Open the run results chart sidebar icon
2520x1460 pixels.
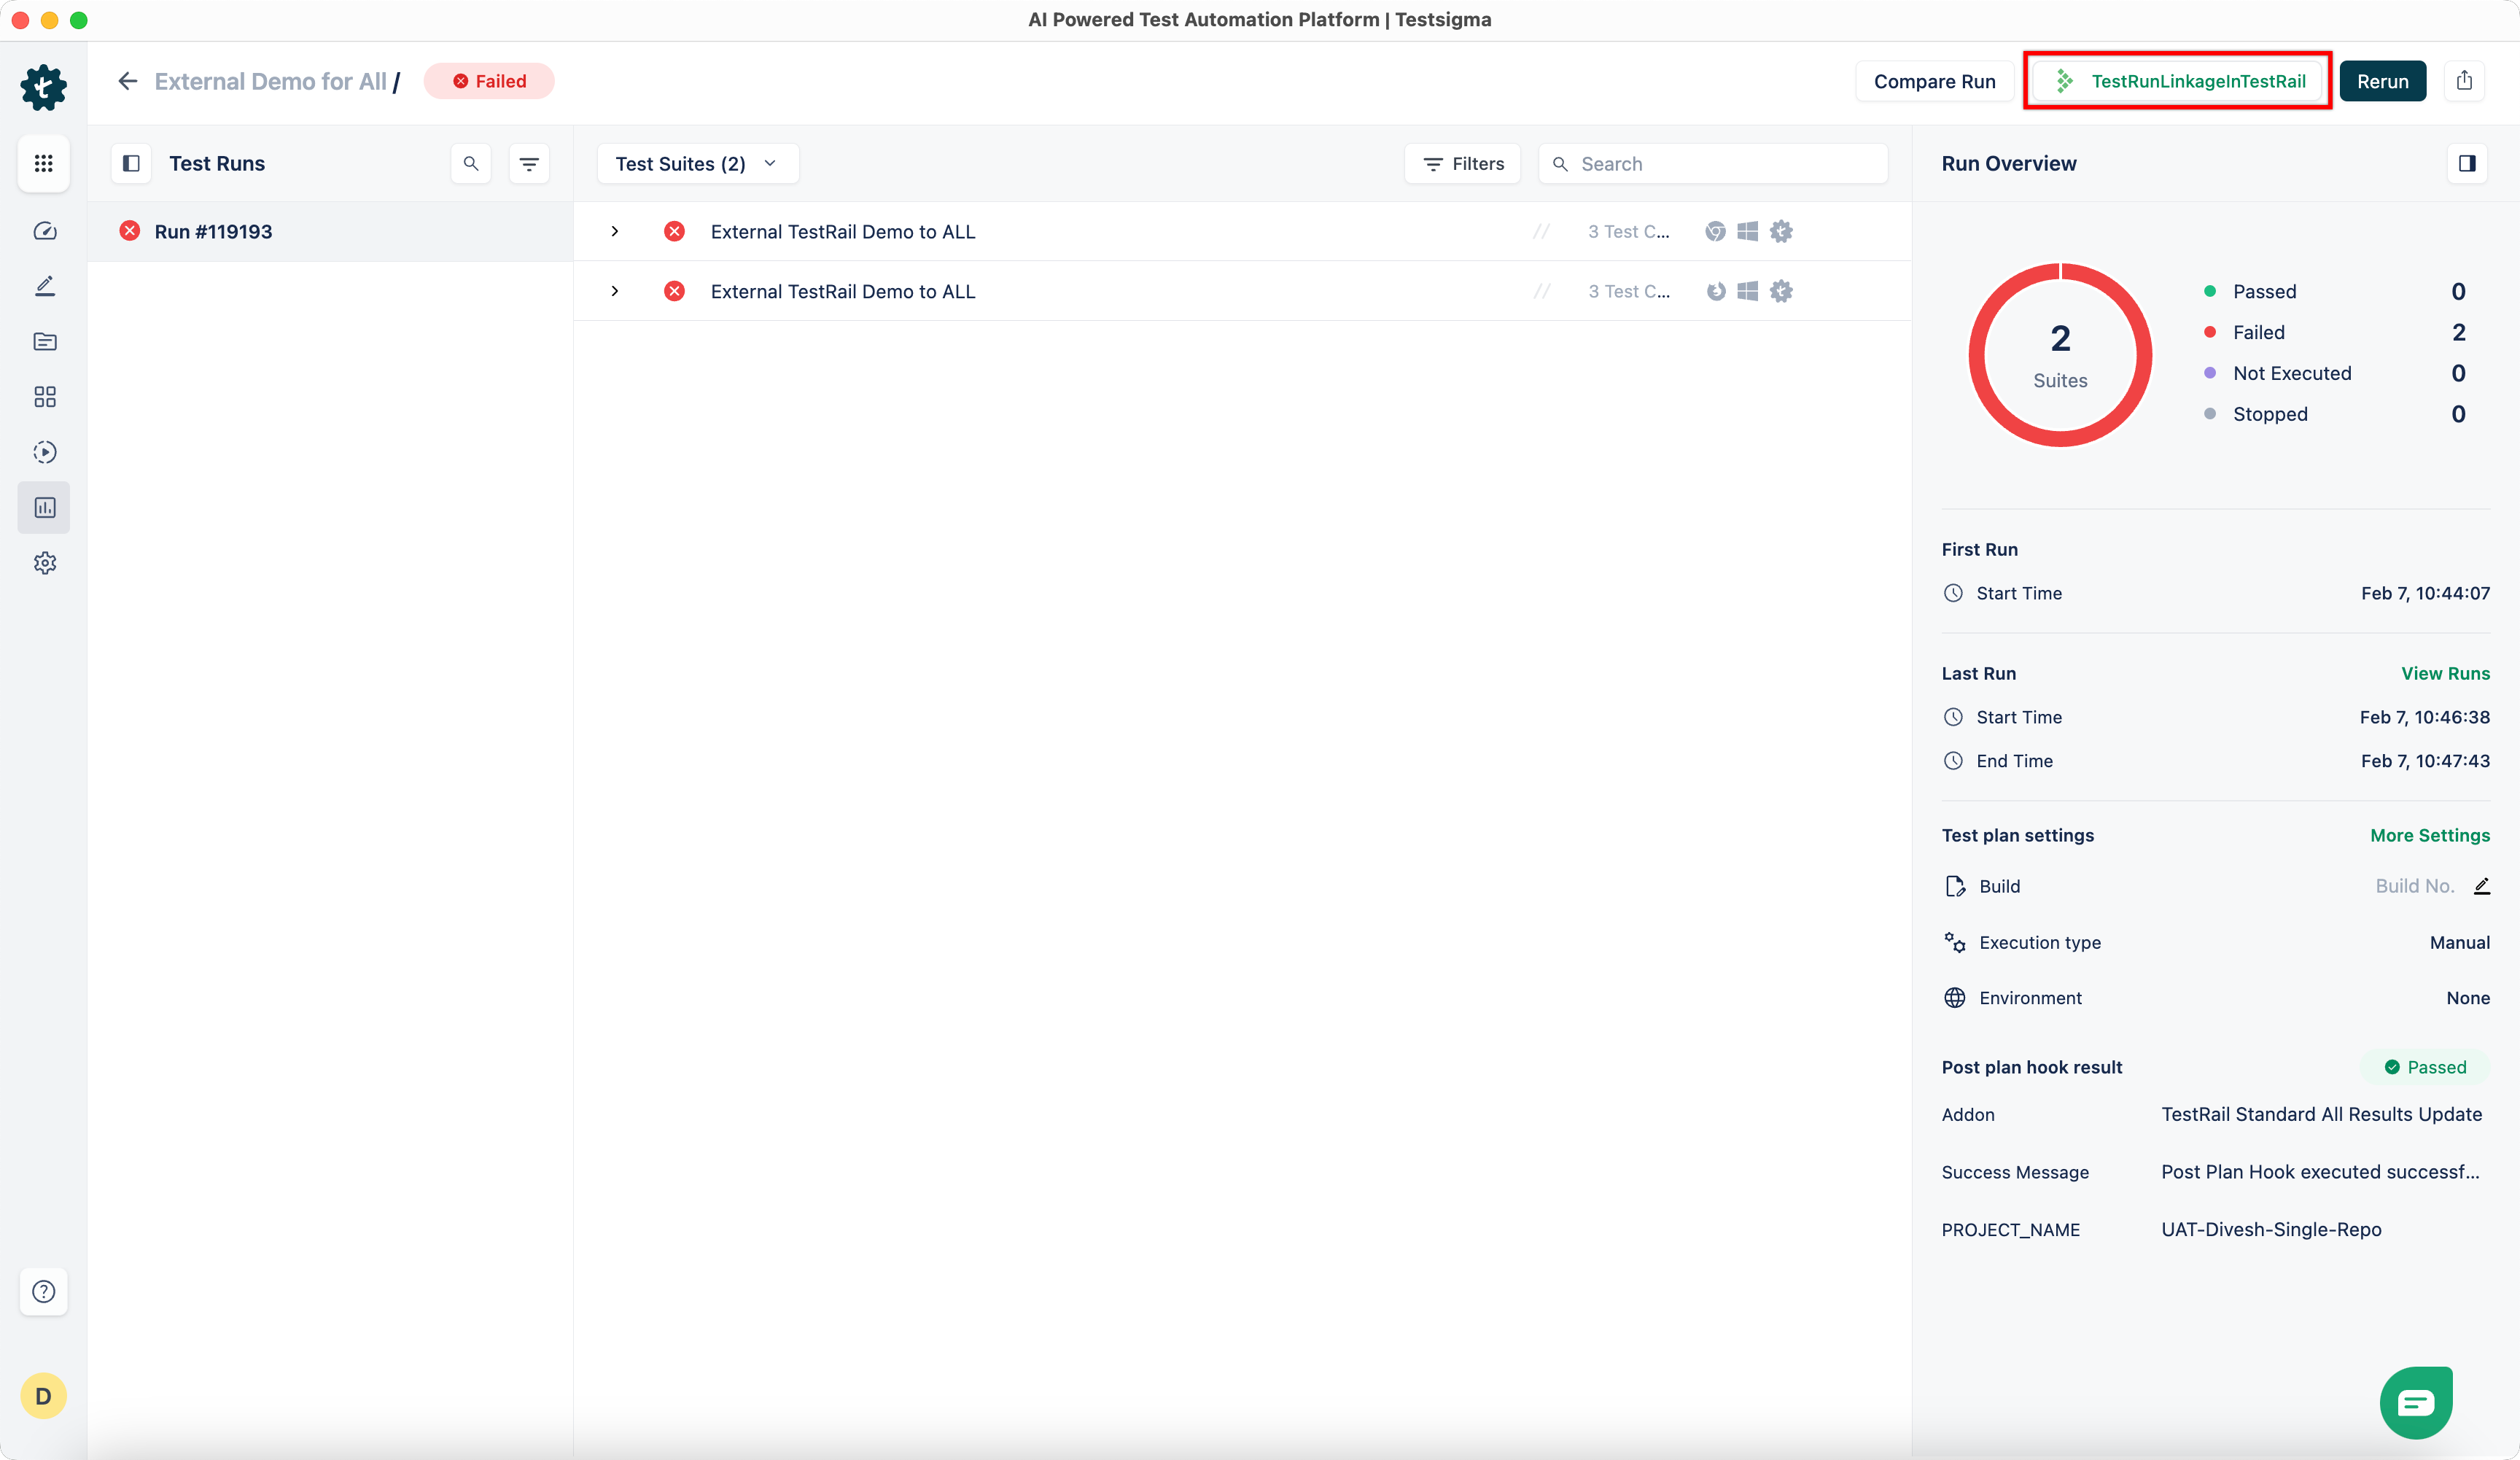point(45,508)
